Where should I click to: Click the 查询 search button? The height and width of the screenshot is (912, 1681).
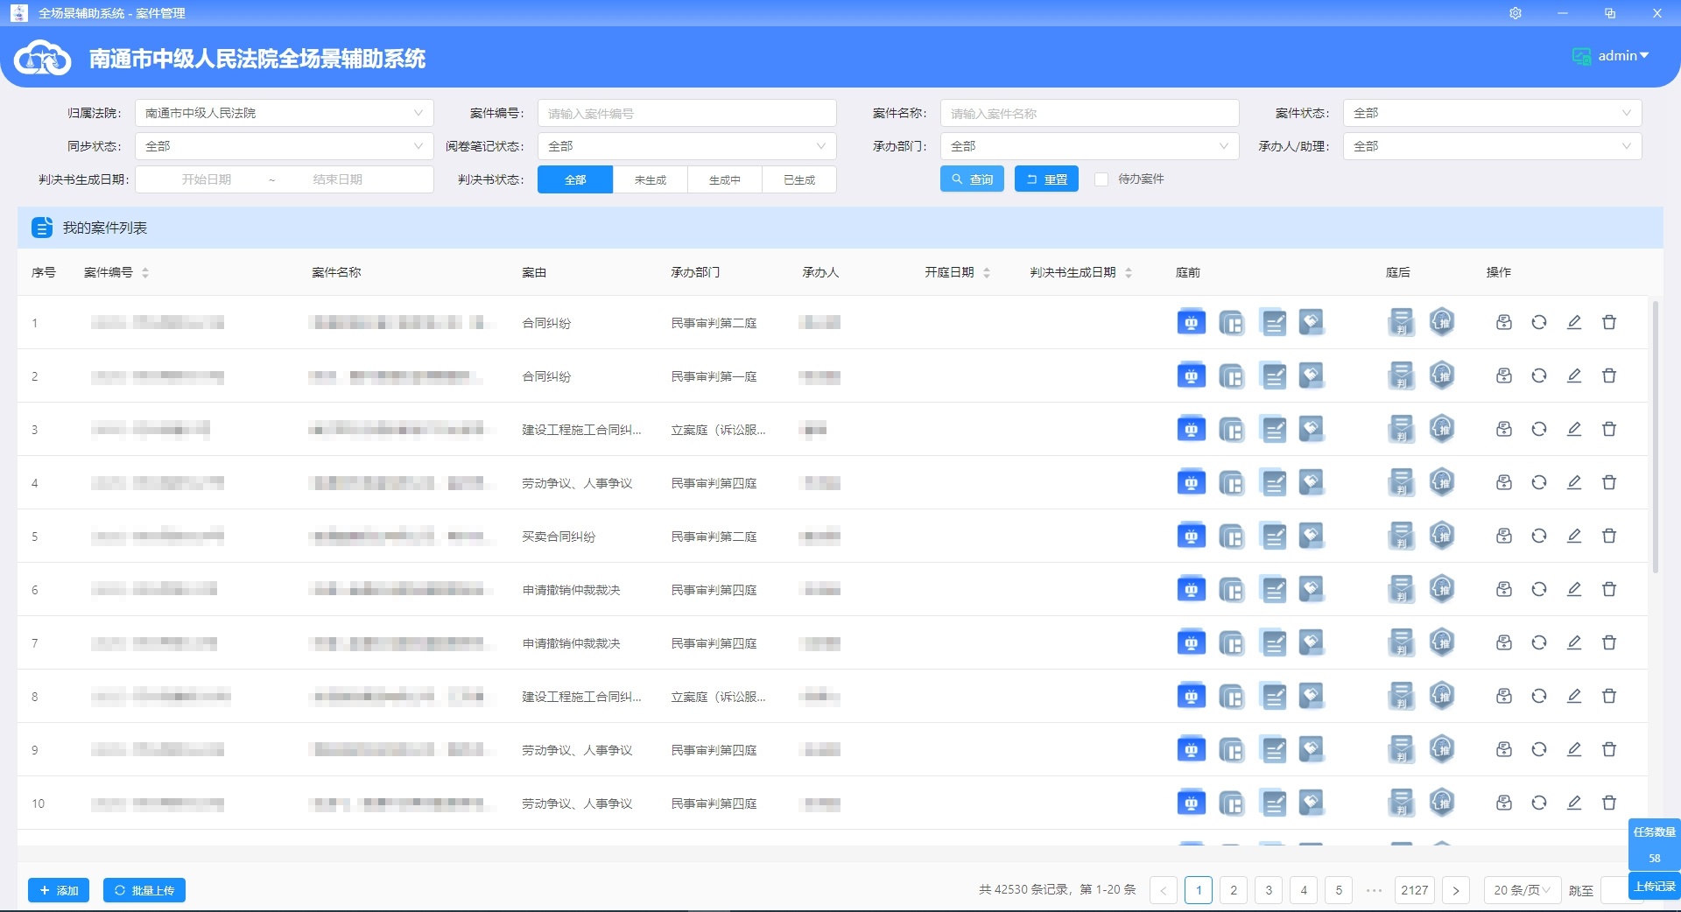point(972,179)
